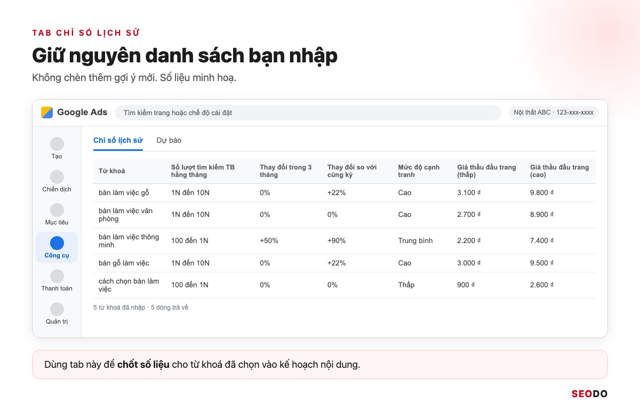Click the 2.700 ₫ low bid value
This screenshot has width=640, height=411.
(x=469, y=215)
